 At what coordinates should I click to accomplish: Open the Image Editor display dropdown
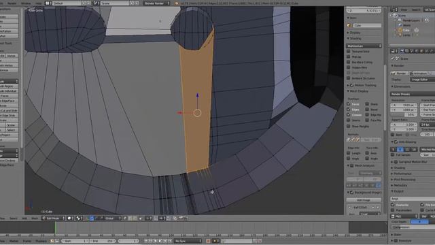pos(423,80)
